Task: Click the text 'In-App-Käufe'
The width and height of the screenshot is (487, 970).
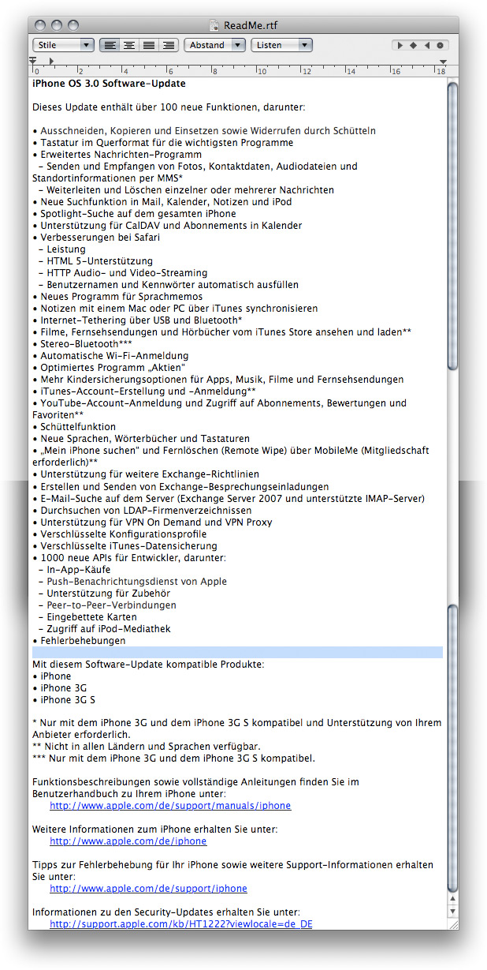Action: tap(78, 569)
